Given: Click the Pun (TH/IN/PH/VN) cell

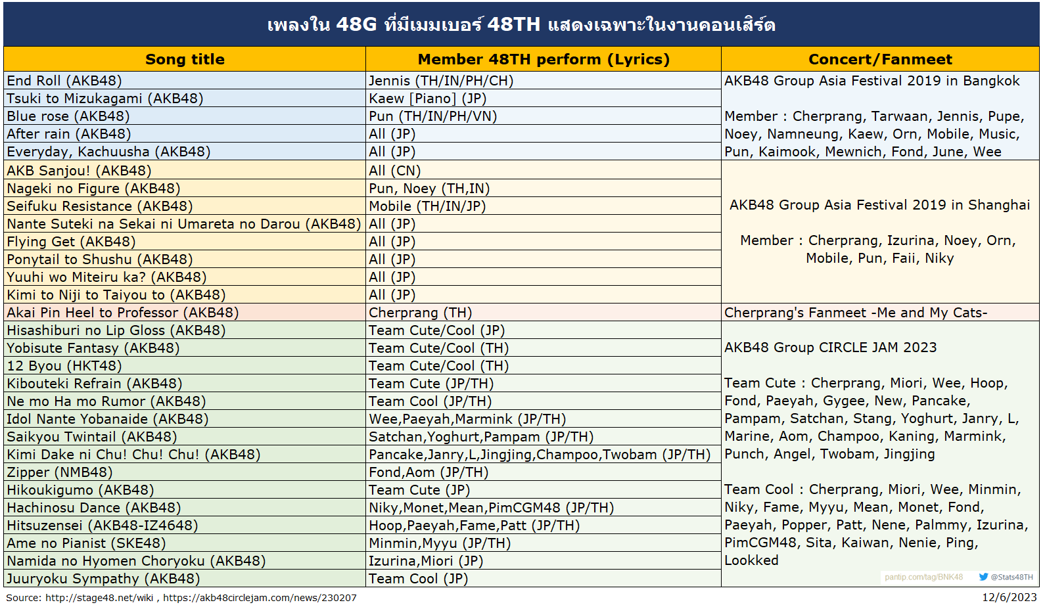Looking at the screenshot, I should point(544,116).
